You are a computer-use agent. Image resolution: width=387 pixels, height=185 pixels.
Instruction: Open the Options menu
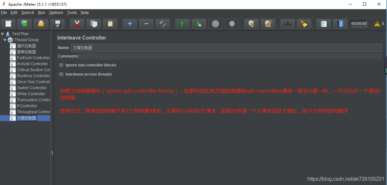(56, 13)
